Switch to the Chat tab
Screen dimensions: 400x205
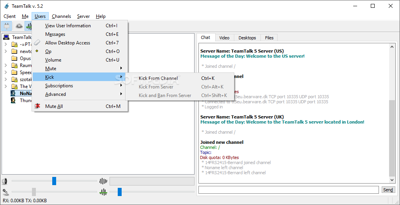tap(205, 37)
